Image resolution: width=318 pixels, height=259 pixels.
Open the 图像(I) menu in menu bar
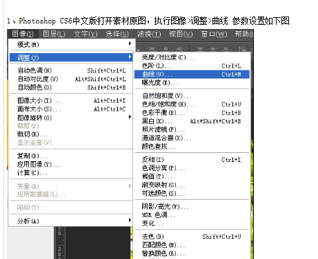pos(23,34)
